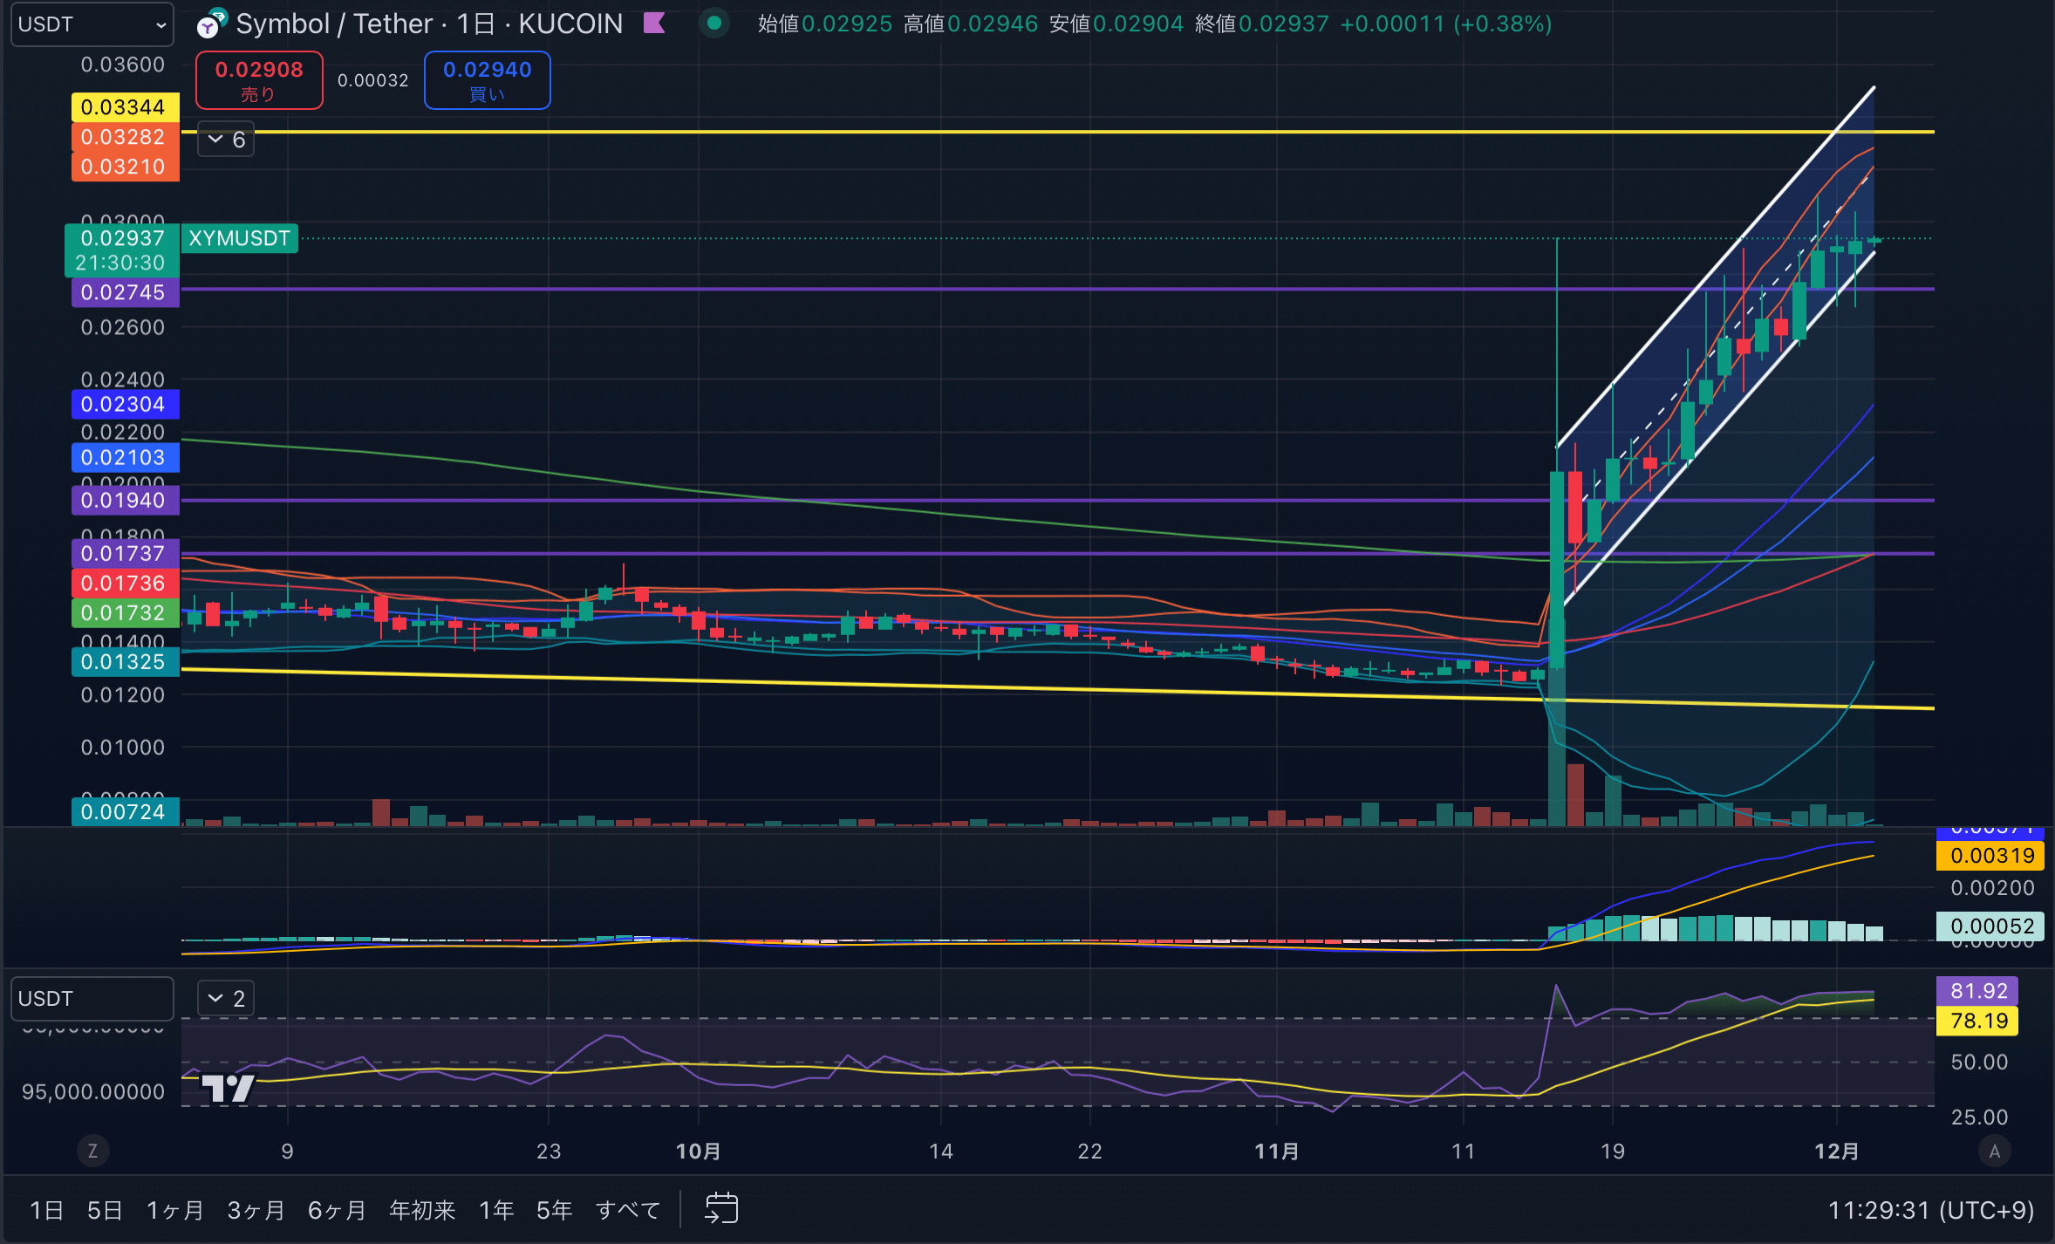Click the Symbol coin logo icon
The height and width of the screenshot is (1244, 2055).
210,24
